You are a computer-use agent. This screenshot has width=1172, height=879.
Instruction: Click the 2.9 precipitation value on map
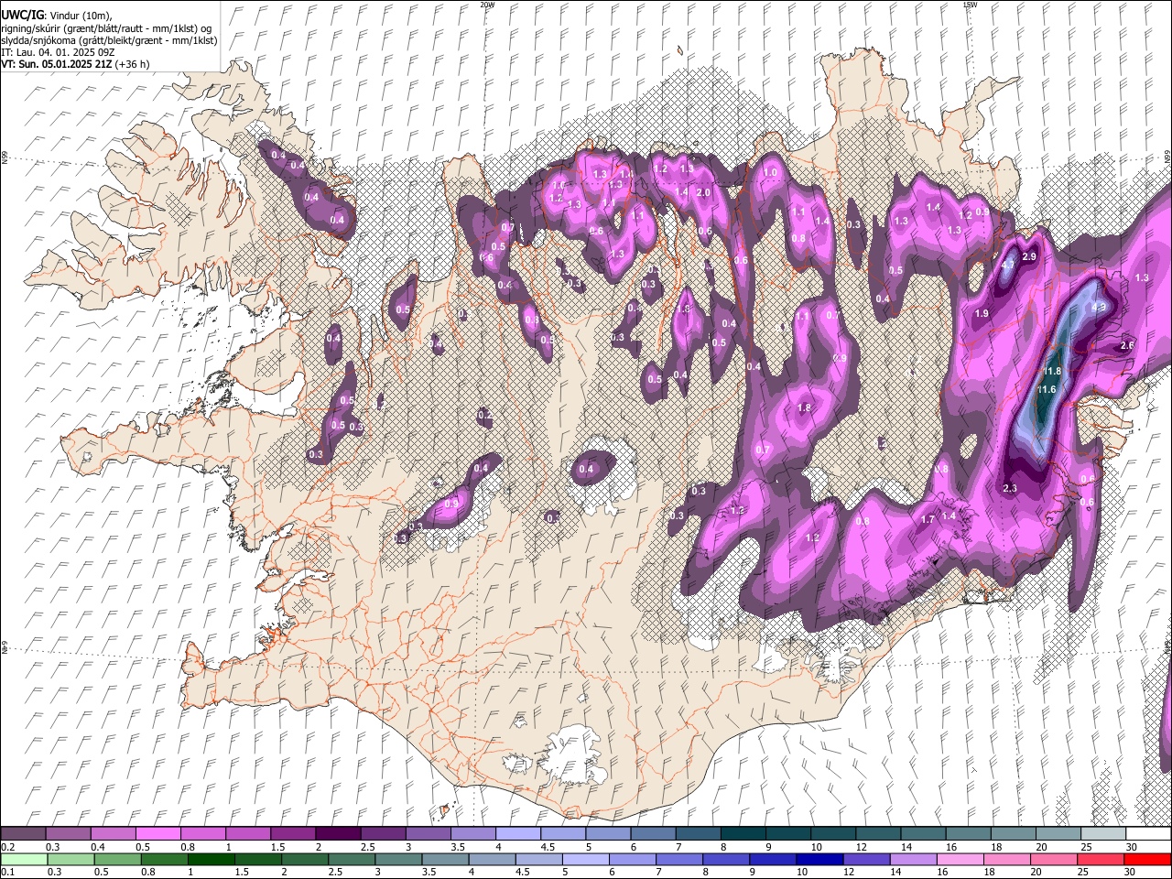[x=1029, y=257]
